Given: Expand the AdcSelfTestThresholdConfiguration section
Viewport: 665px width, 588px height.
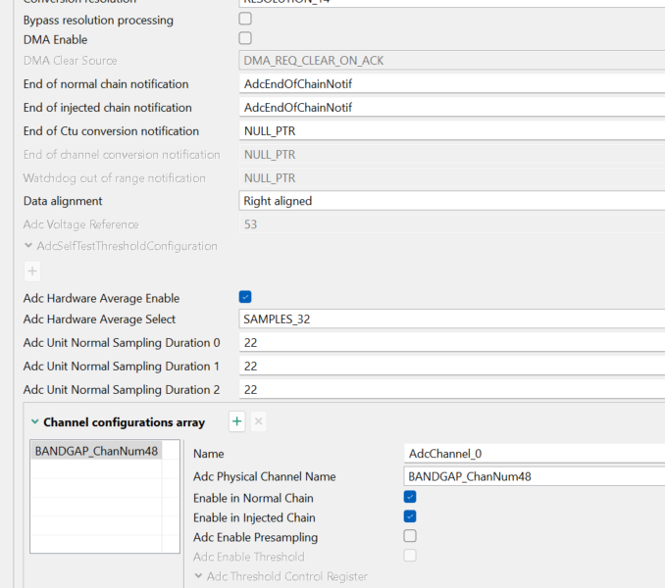Looking at the screenshot, I should [x=28, y=246].
